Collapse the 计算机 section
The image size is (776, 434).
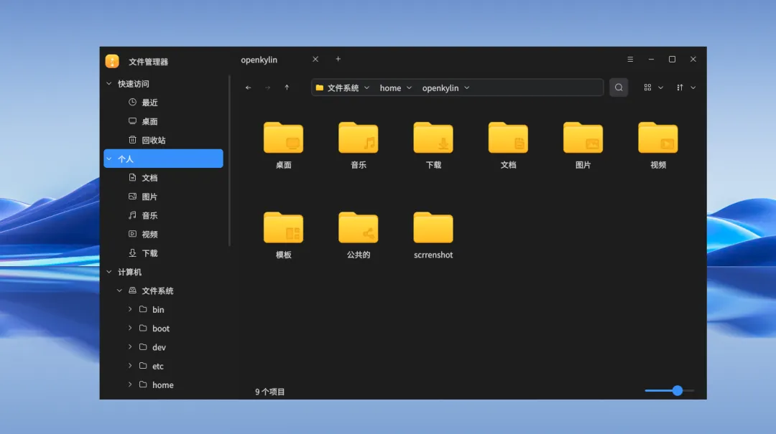point(109,271)
